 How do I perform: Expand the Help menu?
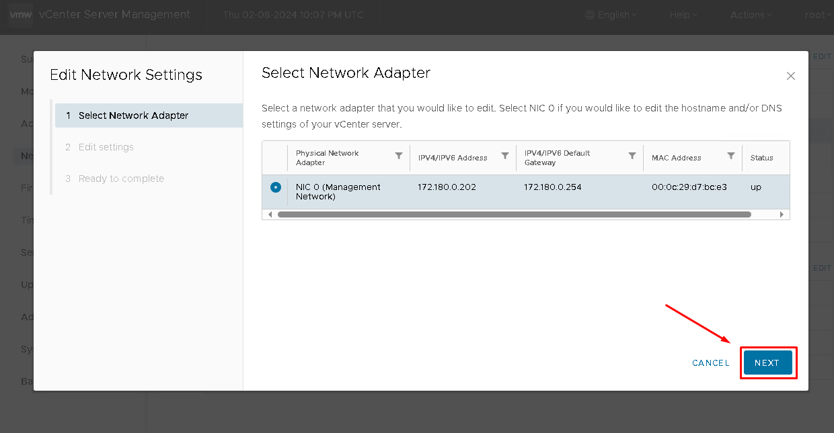pos(683,15)
